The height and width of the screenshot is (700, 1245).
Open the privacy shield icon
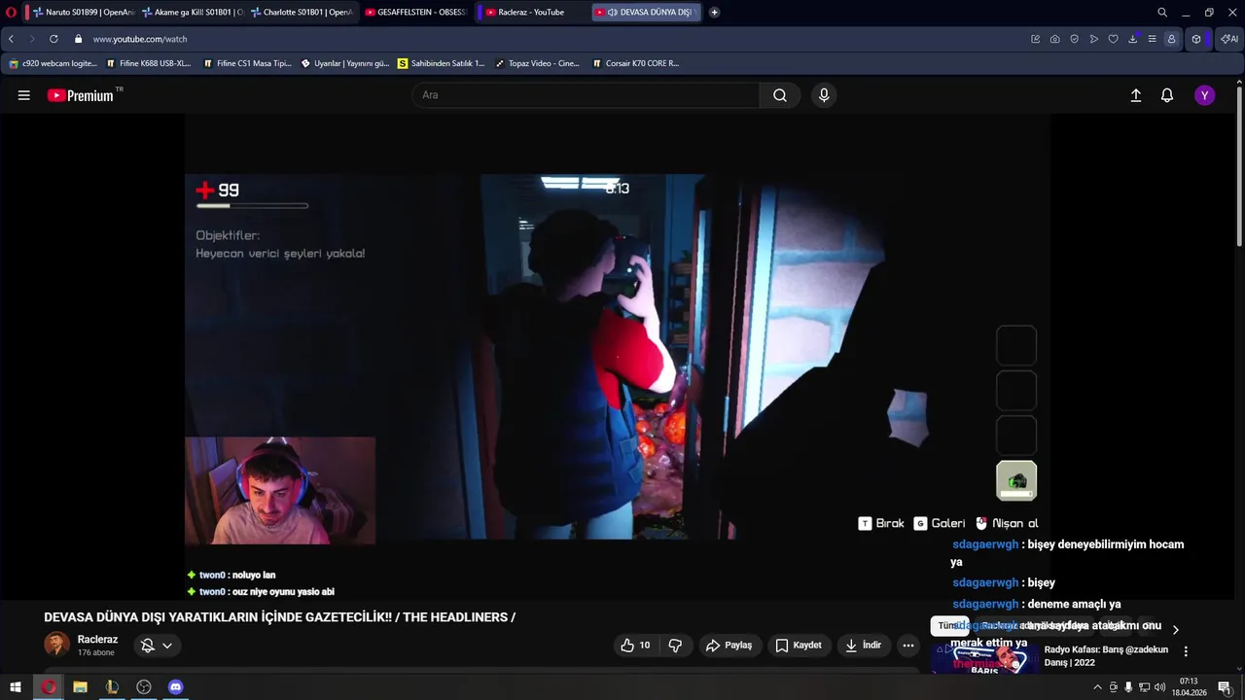pyautogui.click(x=1075, y=39)
